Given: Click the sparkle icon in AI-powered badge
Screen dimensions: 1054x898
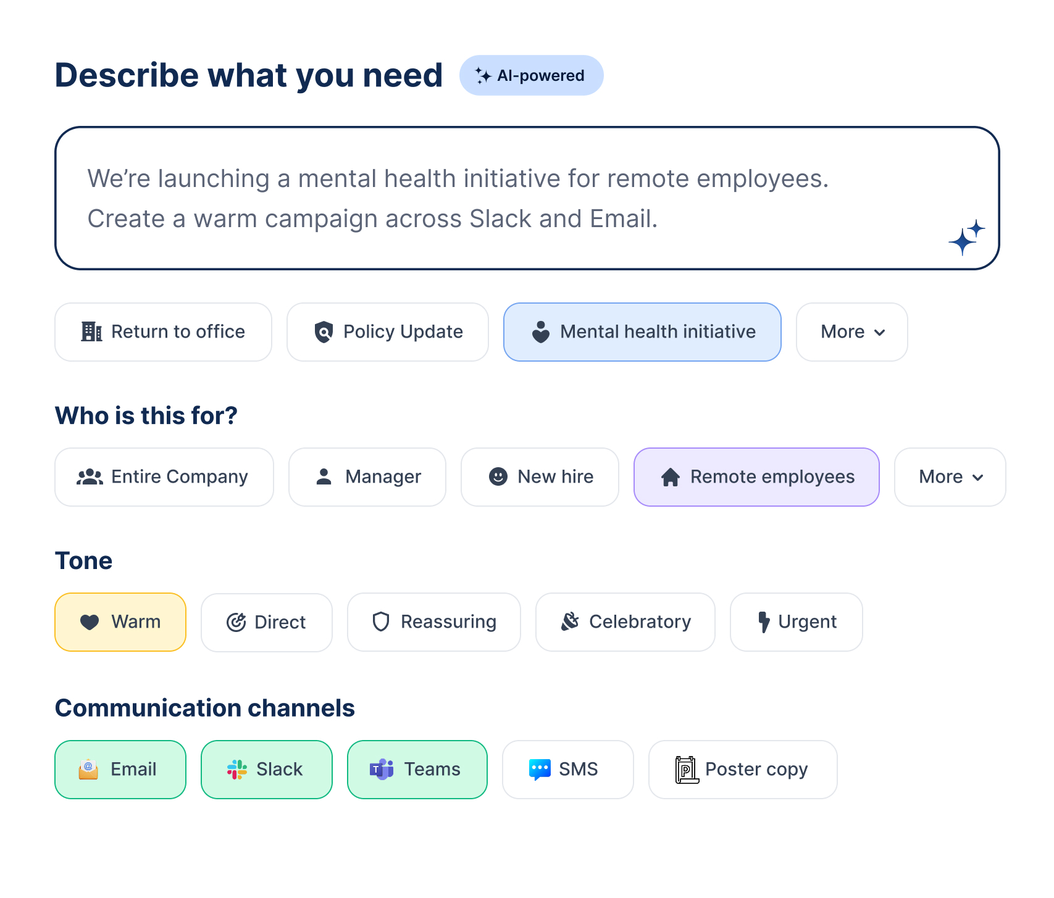Looking at the screenshot, I should coord(483,75).
